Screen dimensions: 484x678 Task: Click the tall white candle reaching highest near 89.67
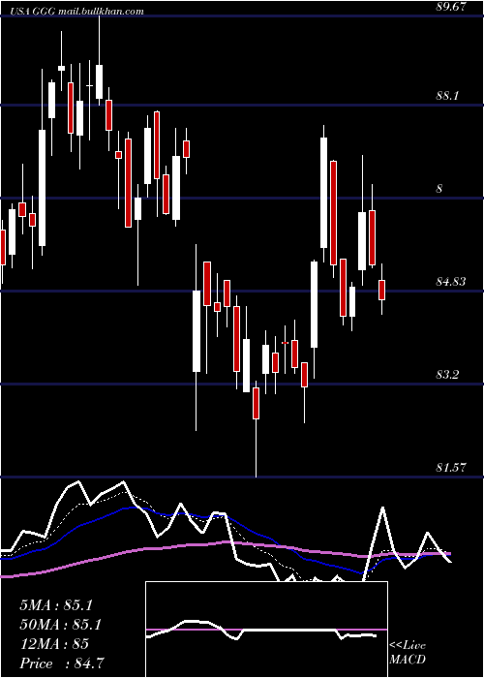(99, 81)
